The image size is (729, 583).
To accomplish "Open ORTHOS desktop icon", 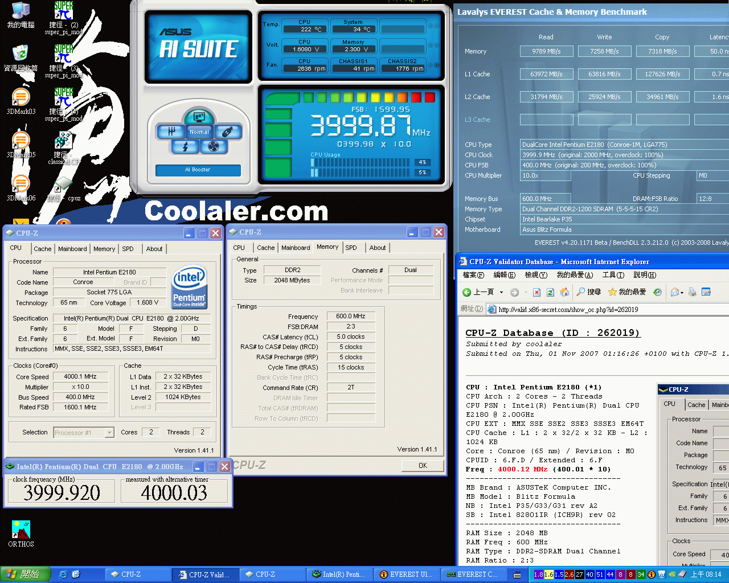I will tap(21, 534).
